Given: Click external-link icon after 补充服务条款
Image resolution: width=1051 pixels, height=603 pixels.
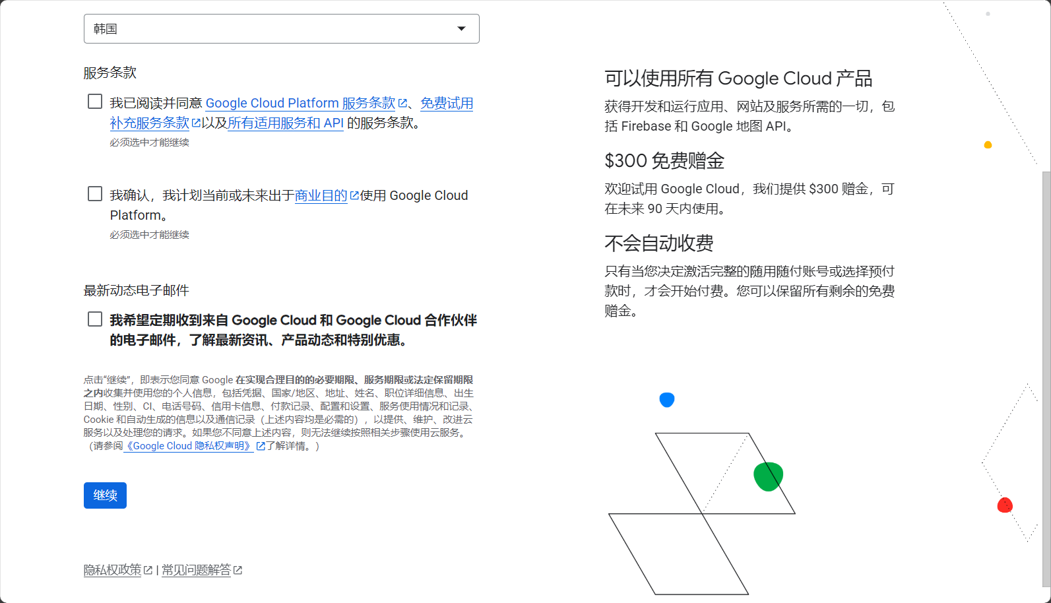Looking at the screenshot, I should click(196, 123).
